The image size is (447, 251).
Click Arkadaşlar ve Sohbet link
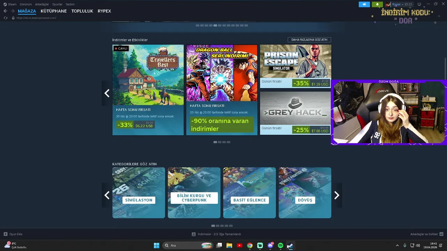pyautogui.click(x=424, y=234)
